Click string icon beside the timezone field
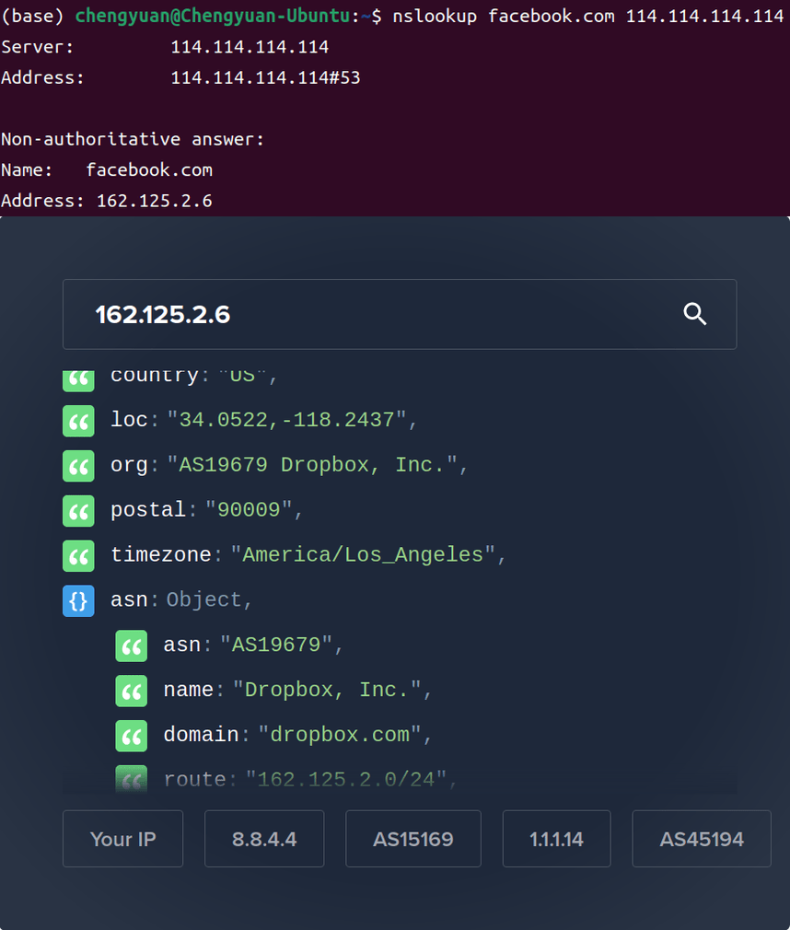This screenshot has height=930, width=790. pos(78,556)
